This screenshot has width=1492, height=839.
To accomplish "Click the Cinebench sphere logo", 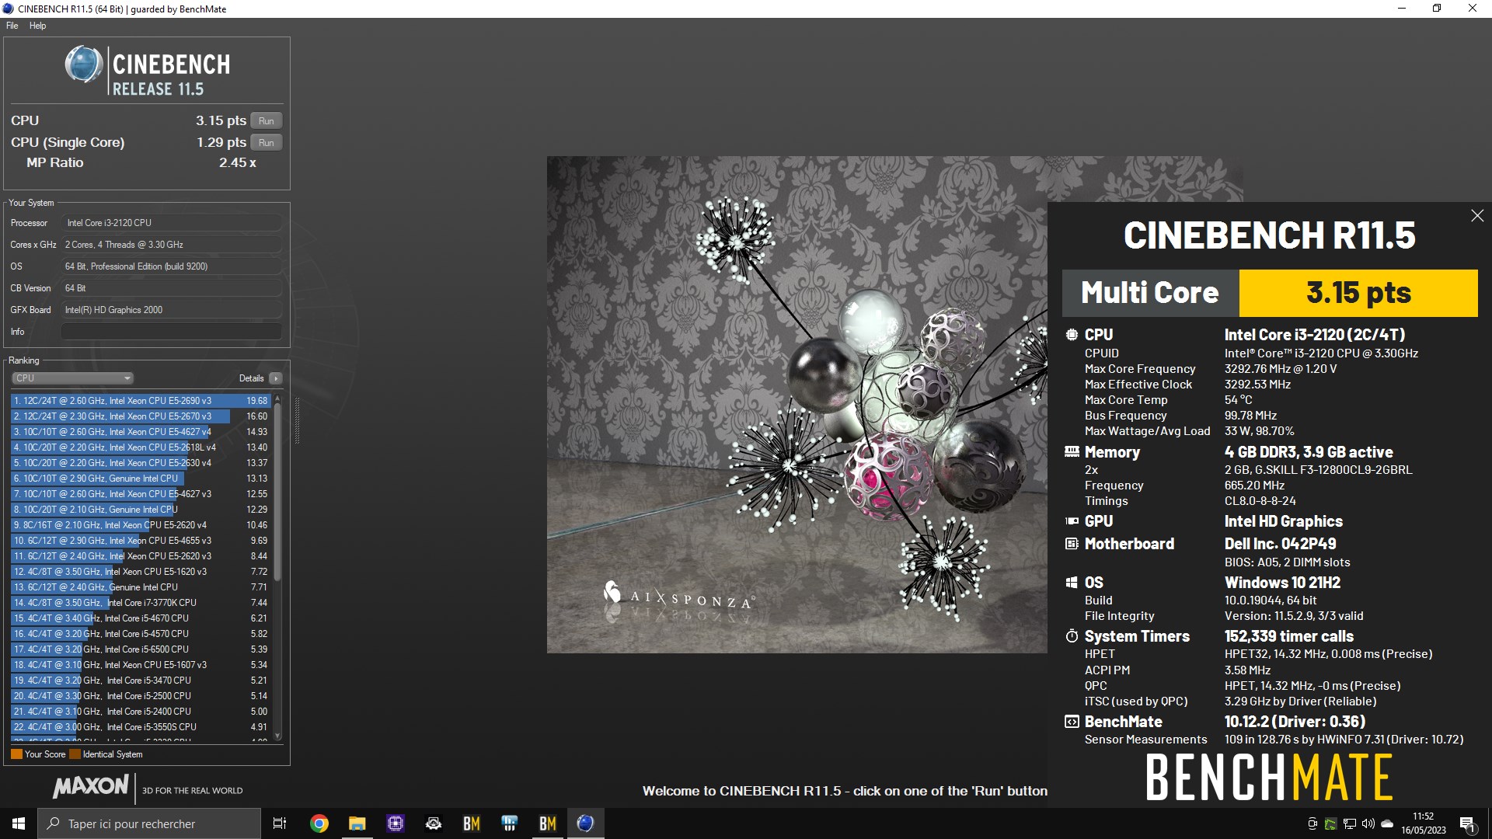I will pos(83,64).
